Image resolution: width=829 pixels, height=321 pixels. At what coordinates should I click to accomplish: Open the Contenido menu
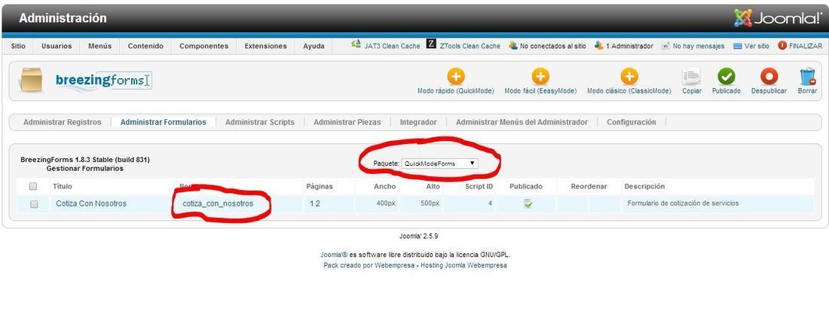click(145, 46)
